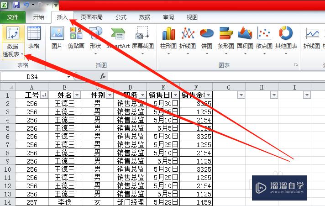Select row 2 header

(x=8, y=103)
